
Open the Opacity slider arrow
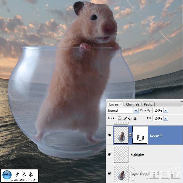click(166, 110)
